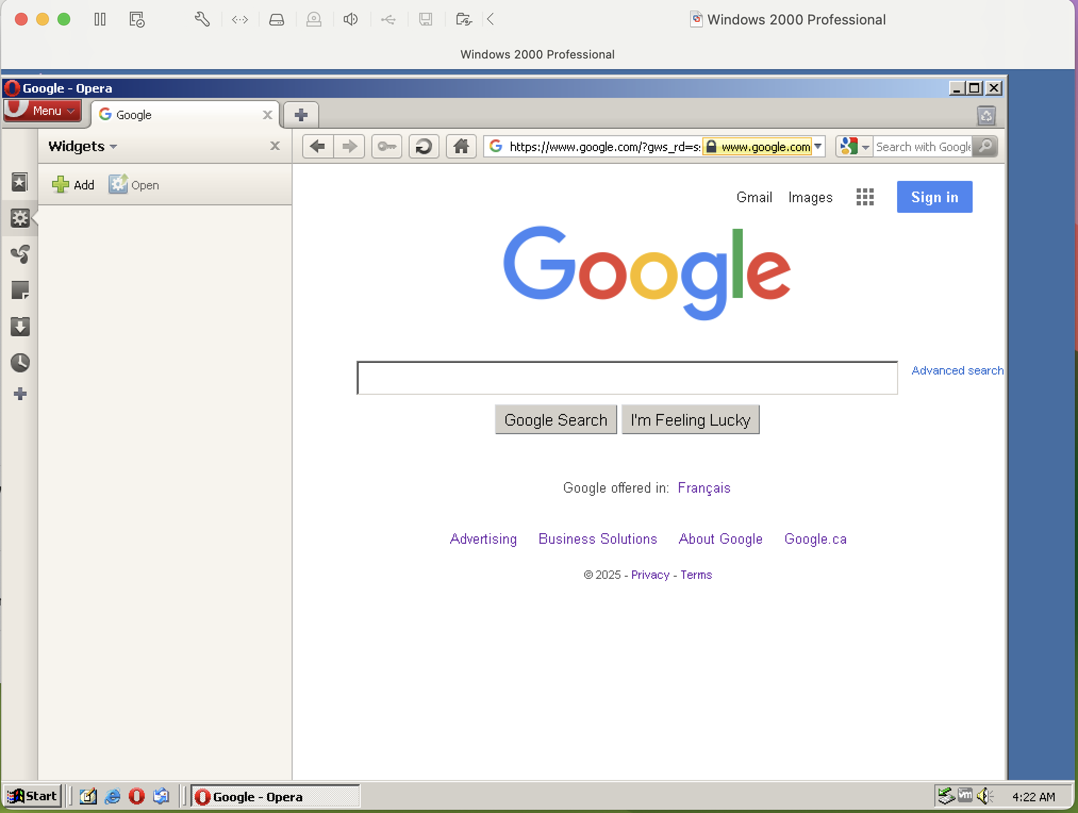This screenshot has width=1078, height=813.
Task: Open the Bookmarks panel in Opera sidebar
Action: 20,182
